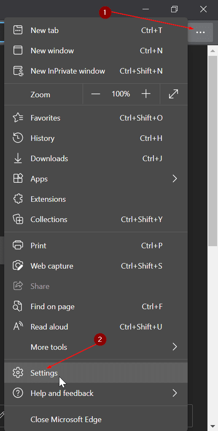Click the Find on page icon
The image size is (218, 431).
[x=18, y=307]
